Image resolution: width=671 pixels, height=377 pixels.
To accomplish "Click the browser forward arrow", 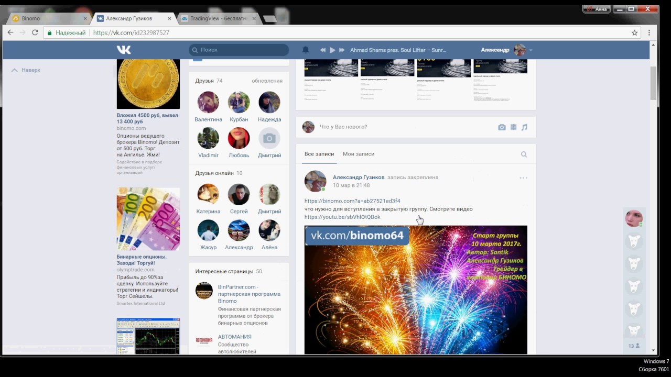I will pos(23,32).
